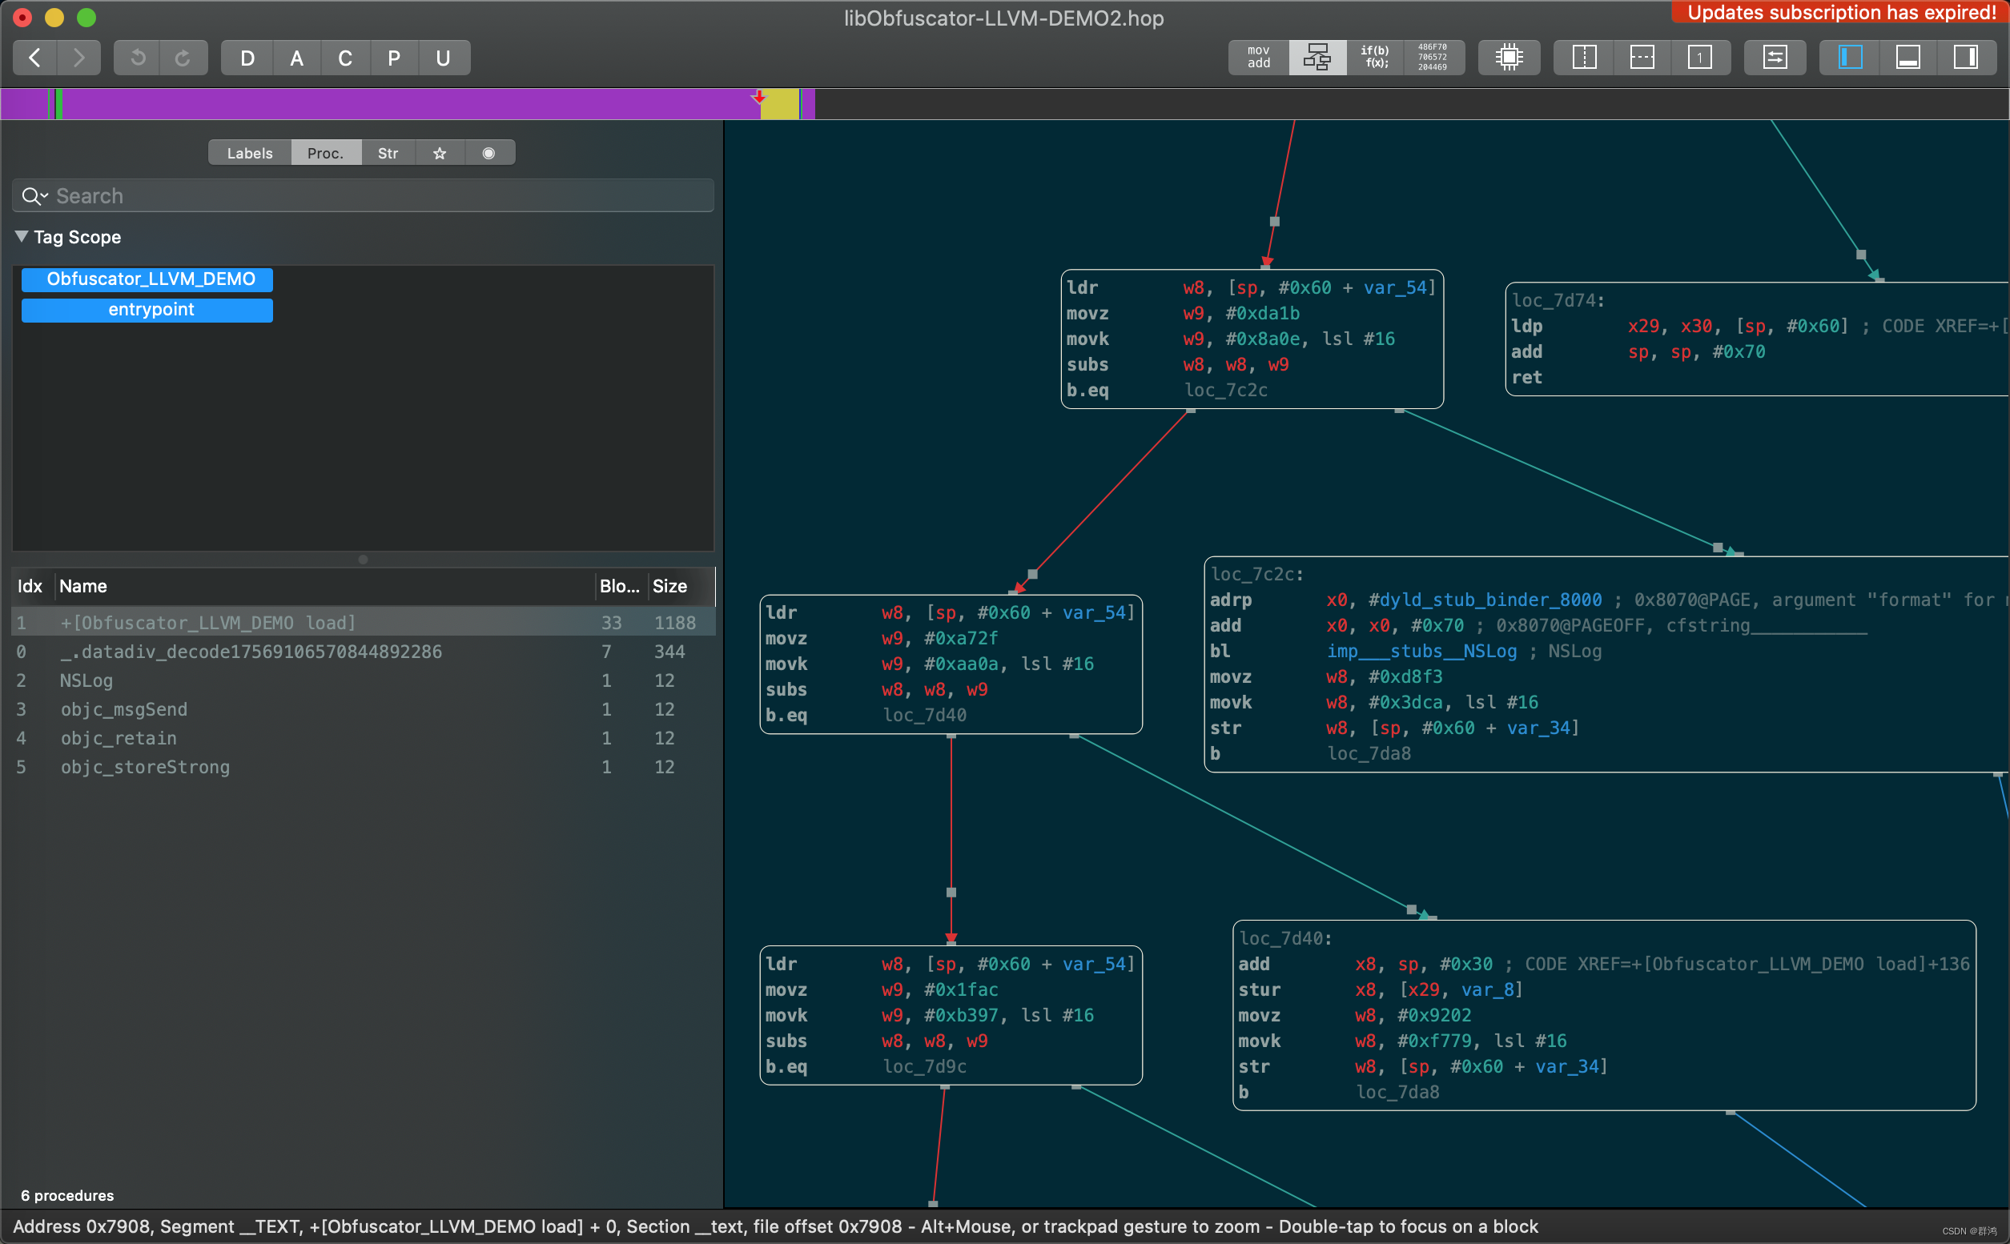This screenshot has width=2010, height=1244.
Task: Collapse the Tag Scope section
Action: [x=22, y=237]
